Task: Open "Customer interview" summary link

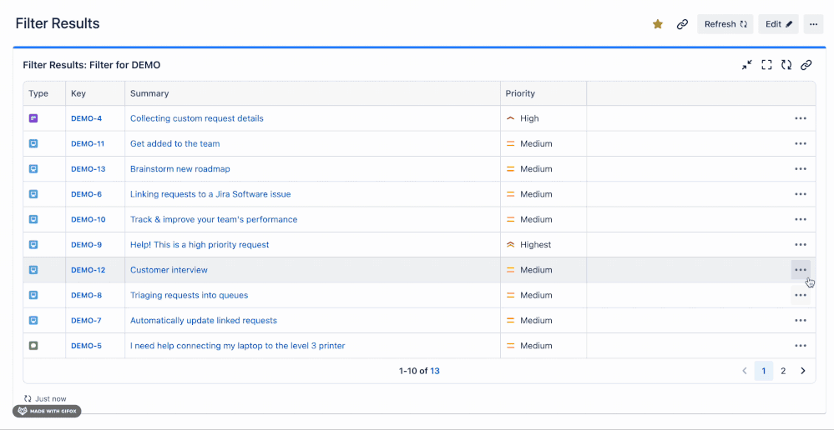Action: (169, 270)
